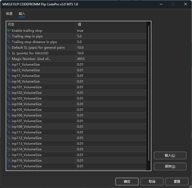The image size is (192, 188).
Task: Click the vertical scrollbar of the parameter list
Action: (x=148, y=94)
